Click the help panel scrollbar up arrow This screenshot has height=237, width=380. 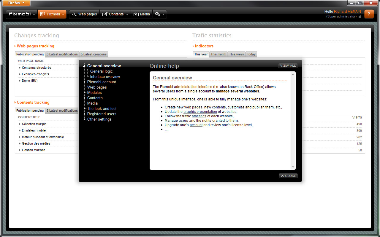point(293,74)
